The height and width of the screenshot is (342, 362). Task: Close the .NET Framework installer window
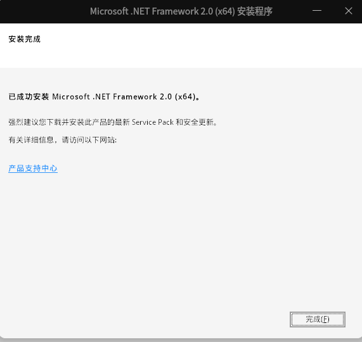(349, 11)
